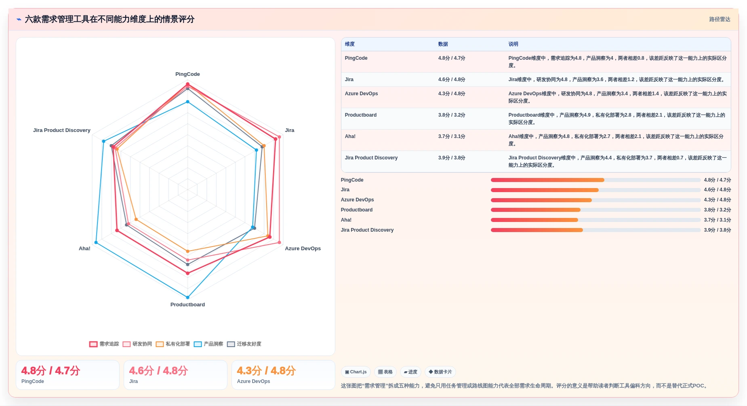
Task: Click the 3.9分 / 3.8分 table cell
Action: (452, 158)
